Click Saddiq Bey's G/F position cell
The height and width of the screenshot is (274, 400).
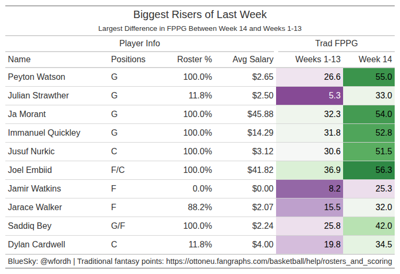click(118, 226)
